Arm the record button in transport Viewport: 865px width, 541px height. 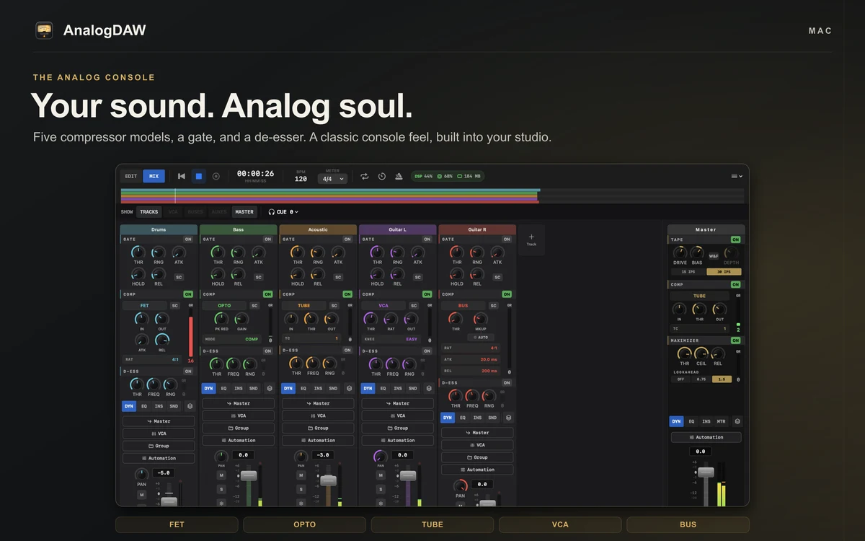(x=216, y=176)
